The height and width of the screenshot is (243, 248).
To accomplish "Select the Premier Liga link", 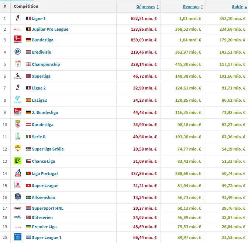I will click(x=44, y=227).
